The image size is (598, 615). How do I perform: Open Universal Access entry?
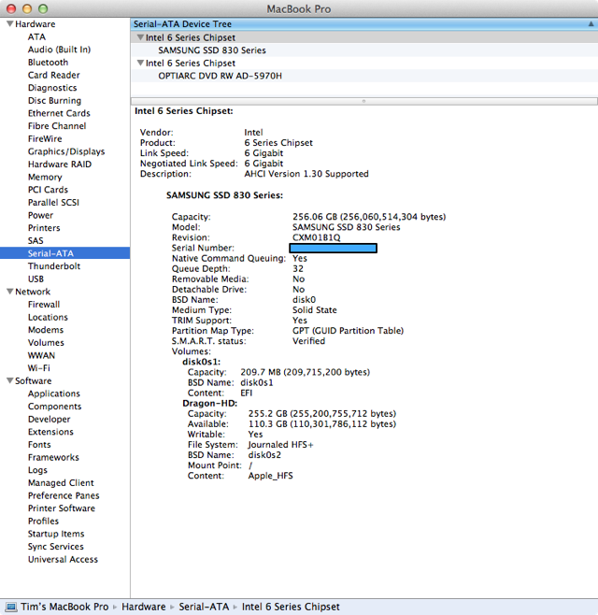coord(63,559)
